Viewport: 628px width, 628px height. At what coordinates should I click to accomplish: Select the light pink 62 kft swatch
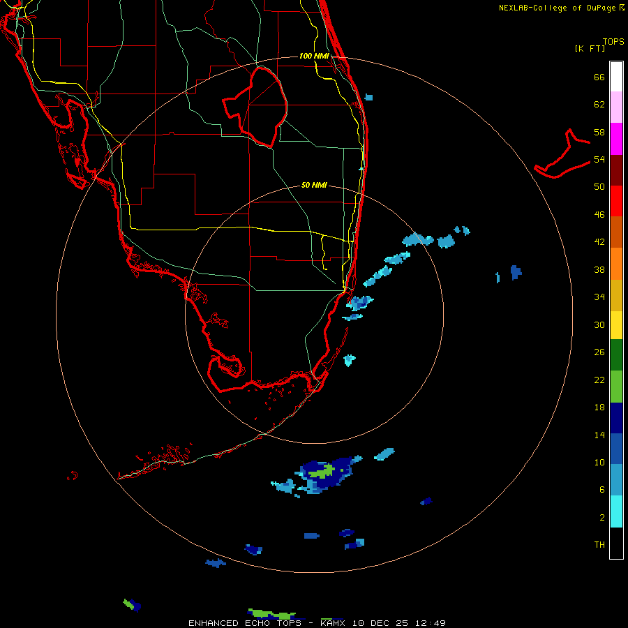[x=616, y=107]
